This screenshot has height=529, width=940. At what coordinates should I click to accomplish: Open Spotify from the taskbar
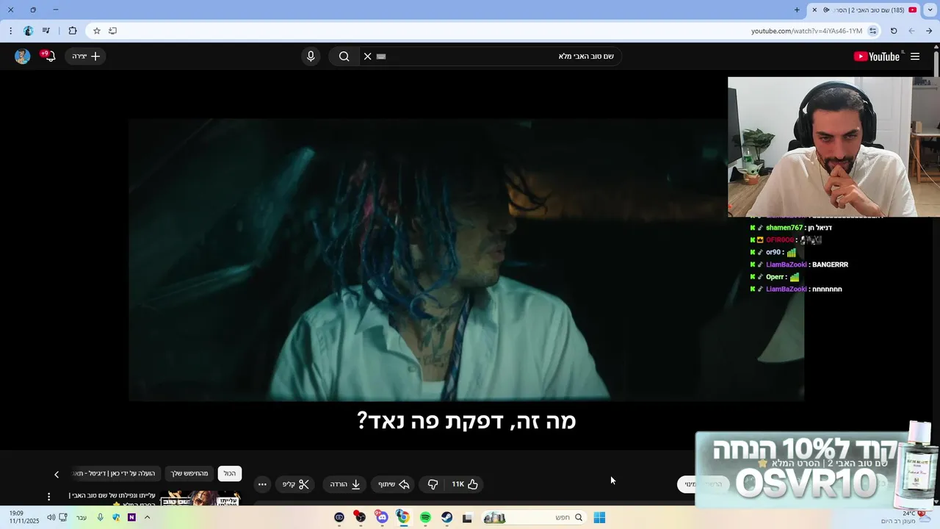[425, 518]
